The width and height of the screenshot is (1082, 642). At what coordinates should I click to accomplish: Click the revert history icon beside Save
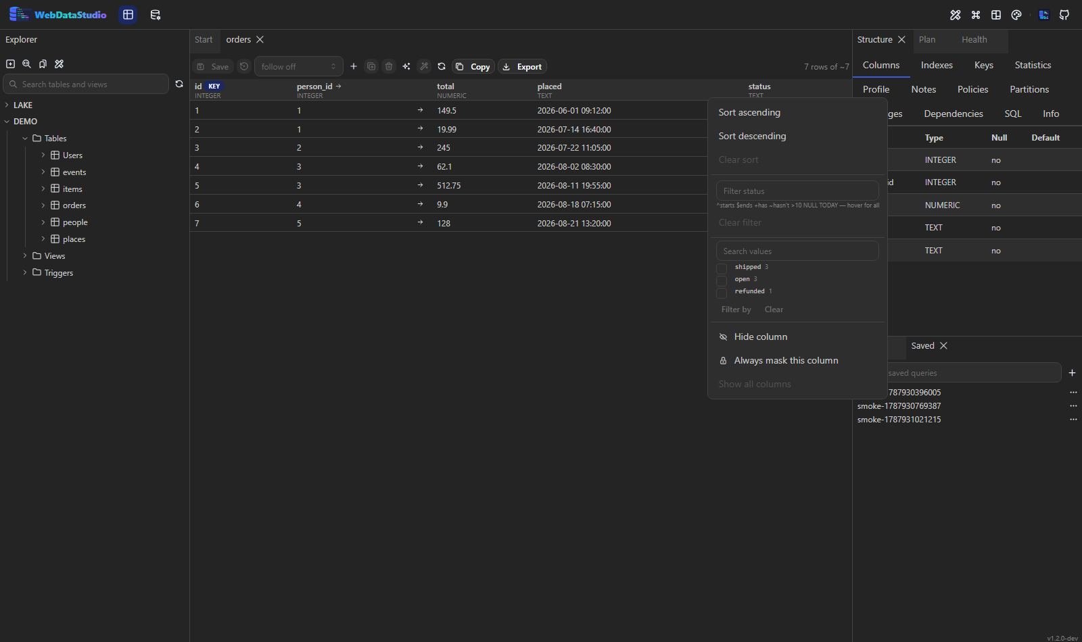click(244, 66)
